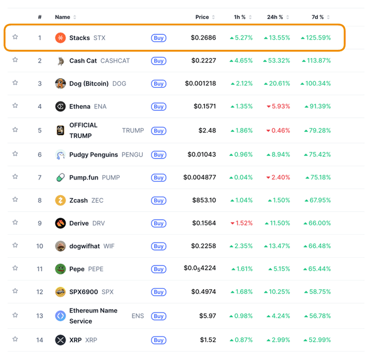Click Derive 1h change 1.52%
The image size is (369, 358).
241,223
